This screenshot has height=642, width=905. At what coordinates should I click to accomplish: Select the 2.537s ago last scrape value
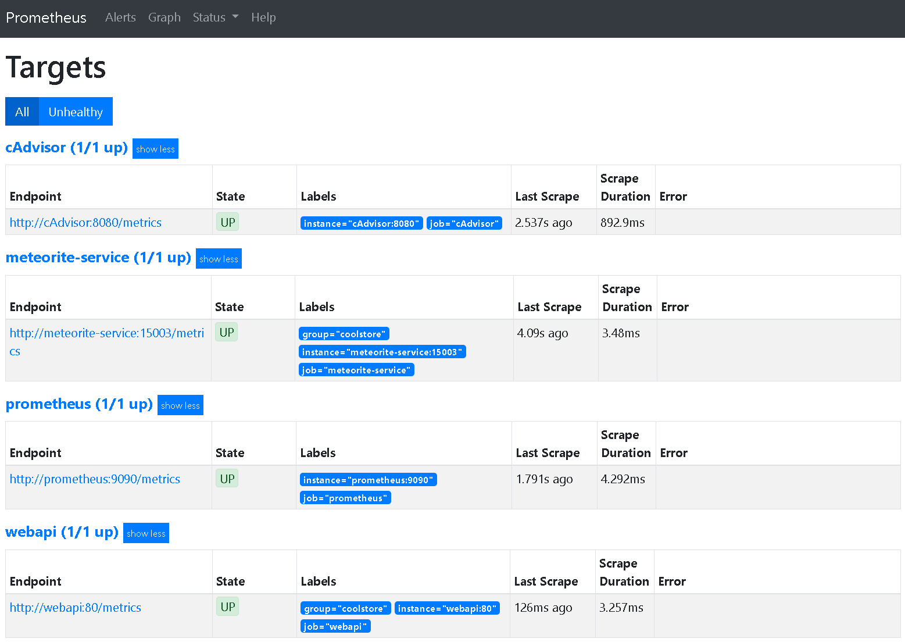click(543, 223)
